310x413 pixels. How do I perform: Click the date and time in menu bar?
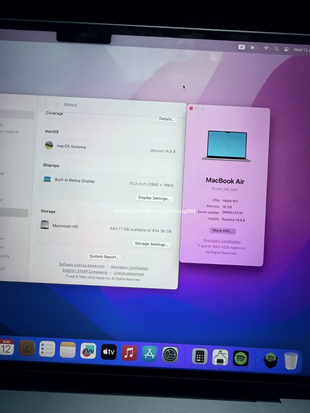[x=301, y=50]
